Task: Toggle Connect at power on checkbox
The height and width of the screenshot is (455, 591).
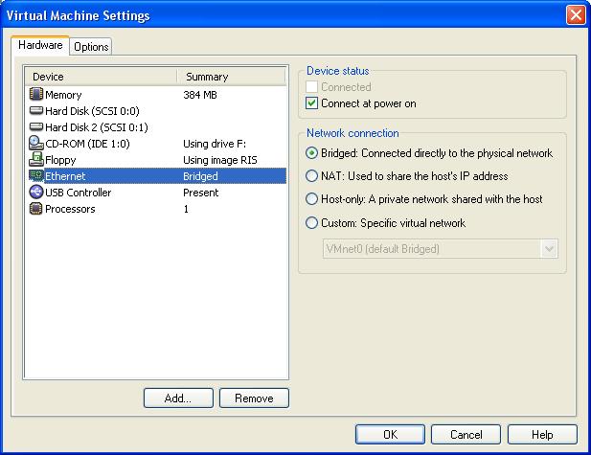Action: [311, 103]
